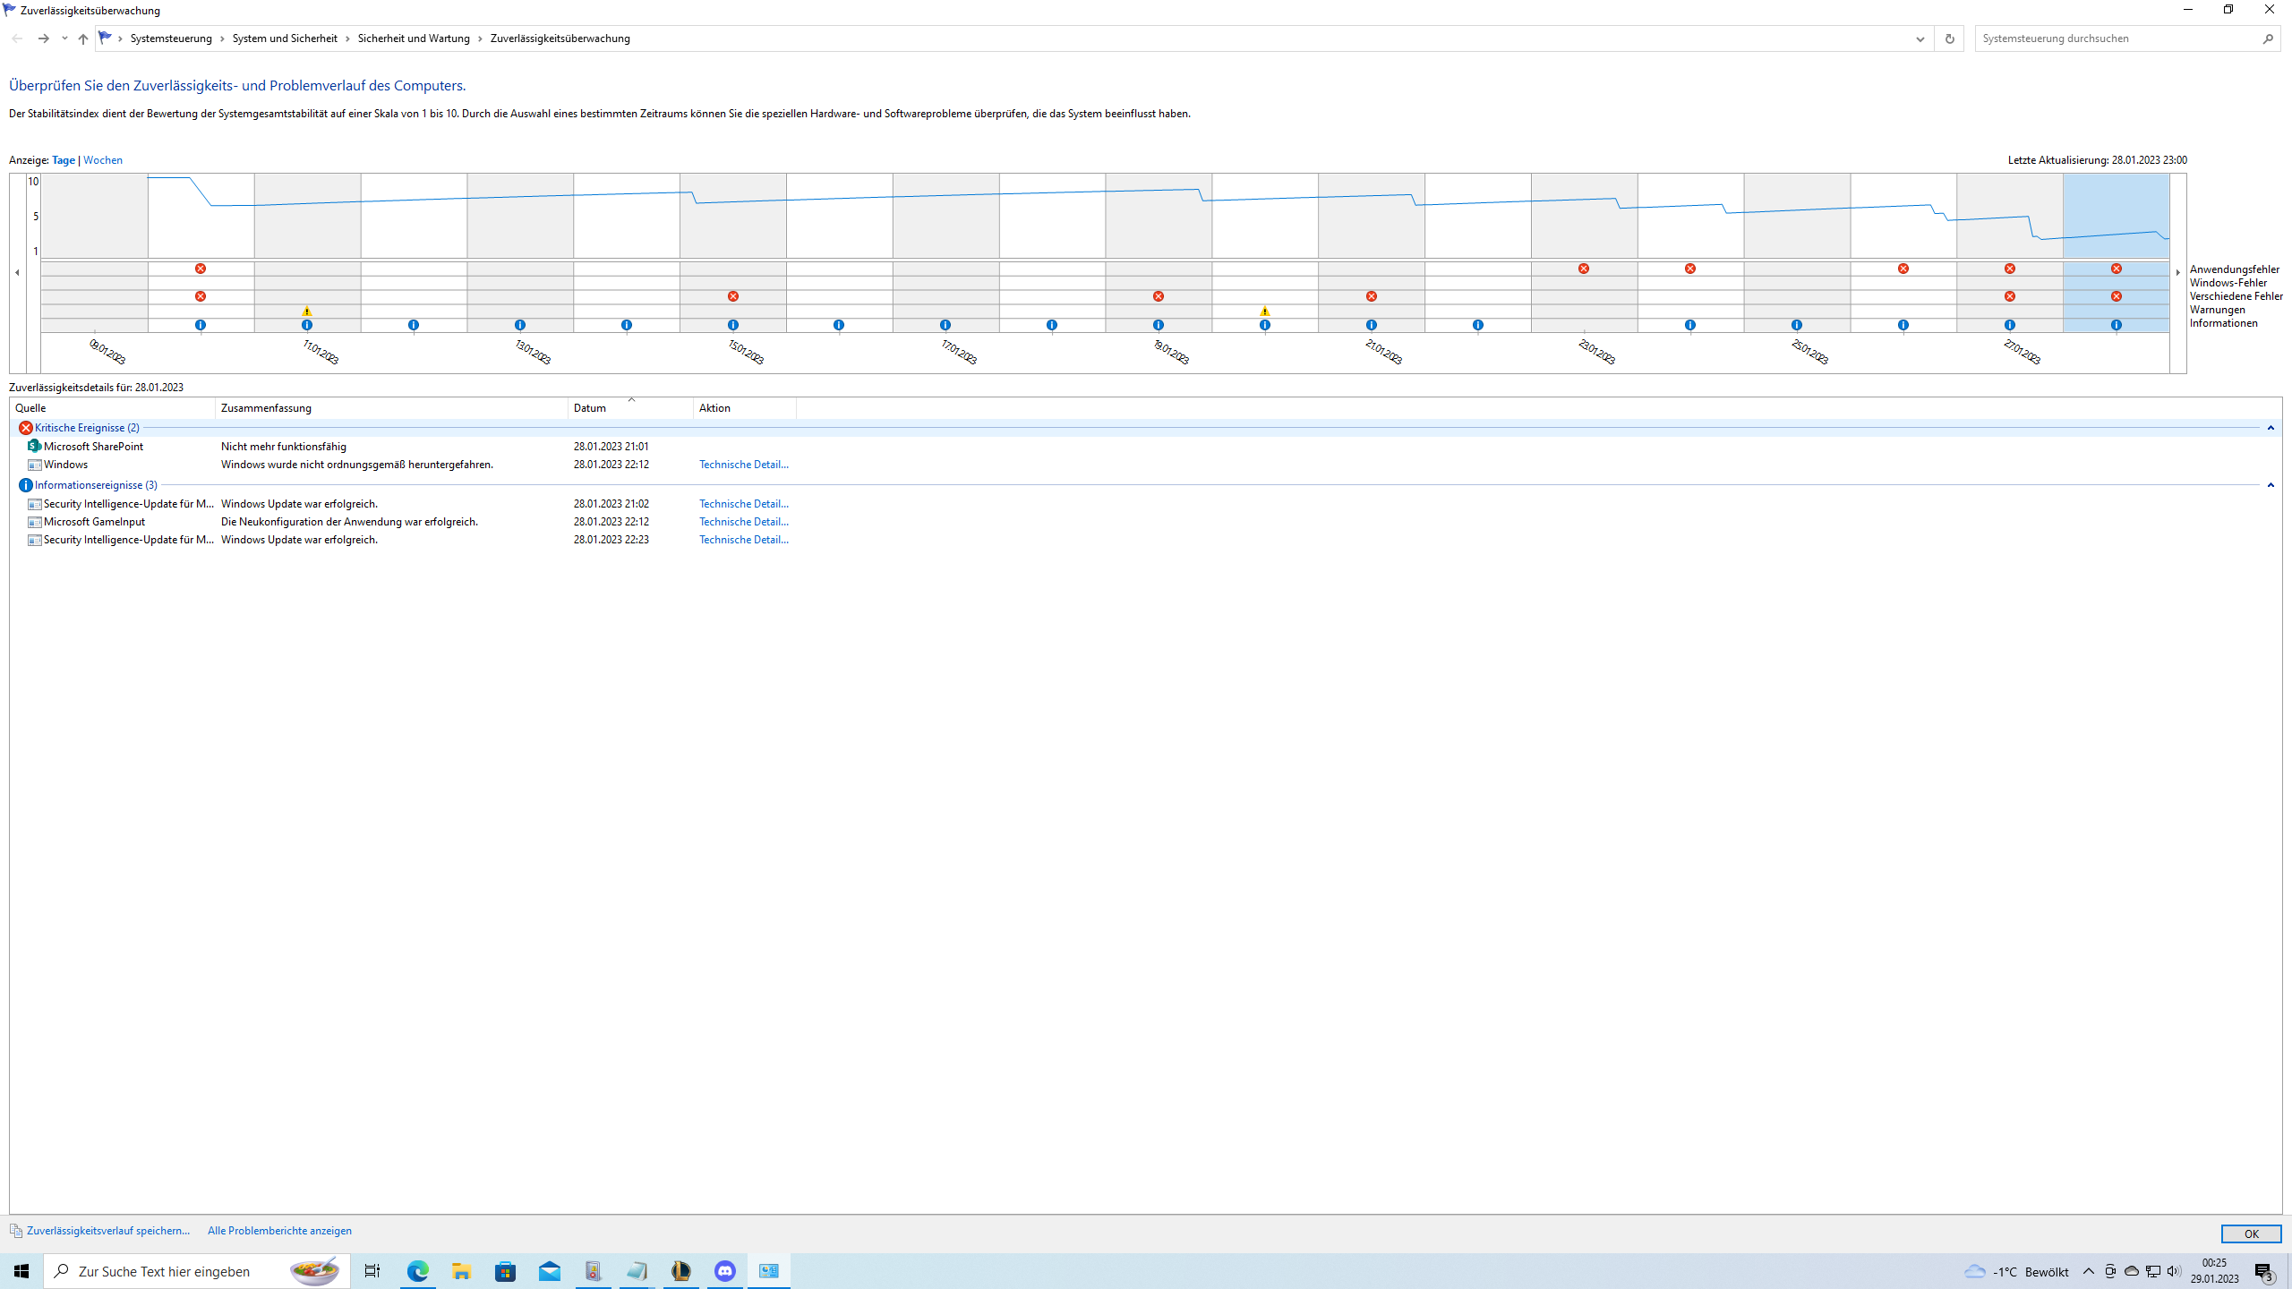The height and width of the screenshot is (1289, 2292).
Task: Open the recent locations dropdown arrow
Action: click(x=64, y=38)
